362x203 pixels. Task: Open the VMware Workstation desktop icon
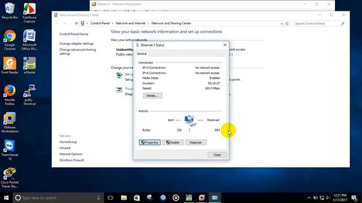[10, 122]
